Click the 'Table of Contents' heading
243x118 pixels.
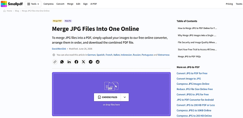(187, 21)
